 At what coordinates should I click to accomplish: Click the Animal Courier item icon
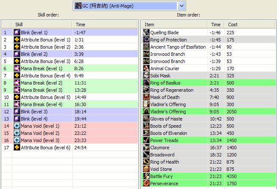pyautogui.click(x=146, y=68)
